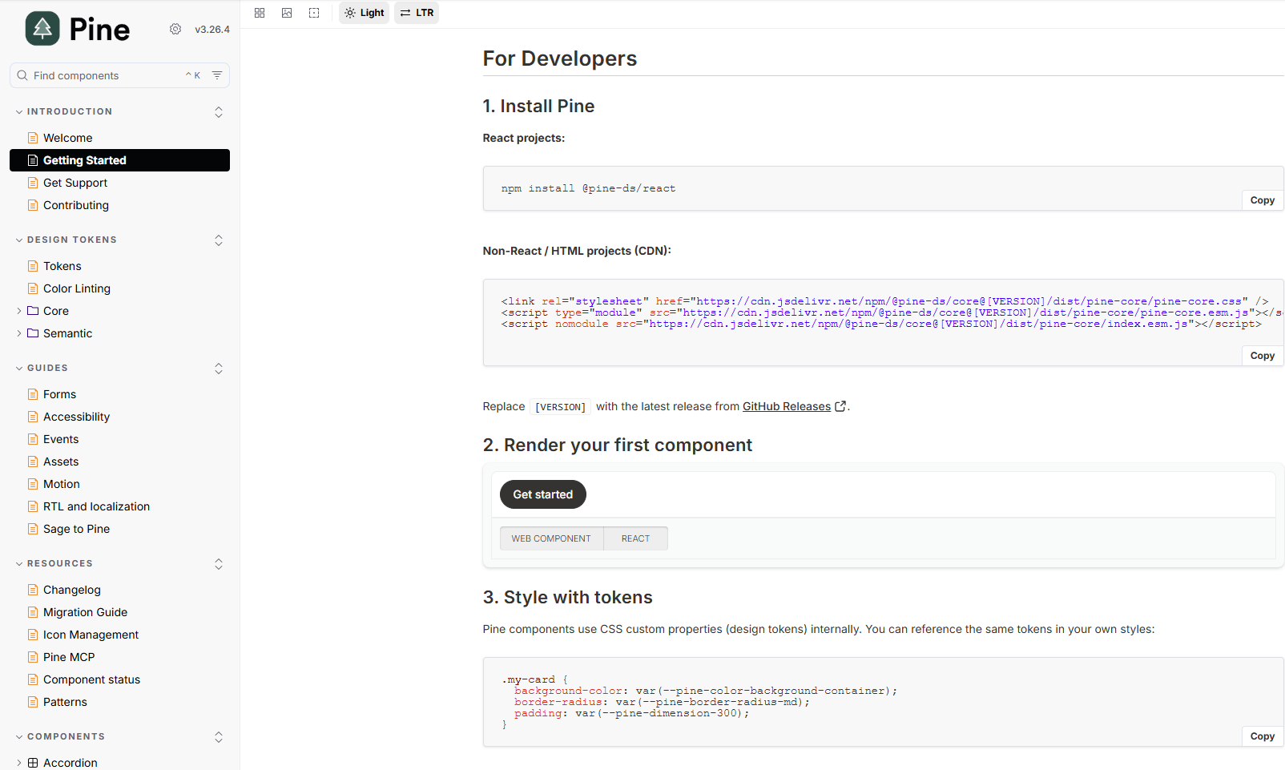Open the Sage to Pine guide
Viewport: 1285px width, 770px height.
point(119,529)
